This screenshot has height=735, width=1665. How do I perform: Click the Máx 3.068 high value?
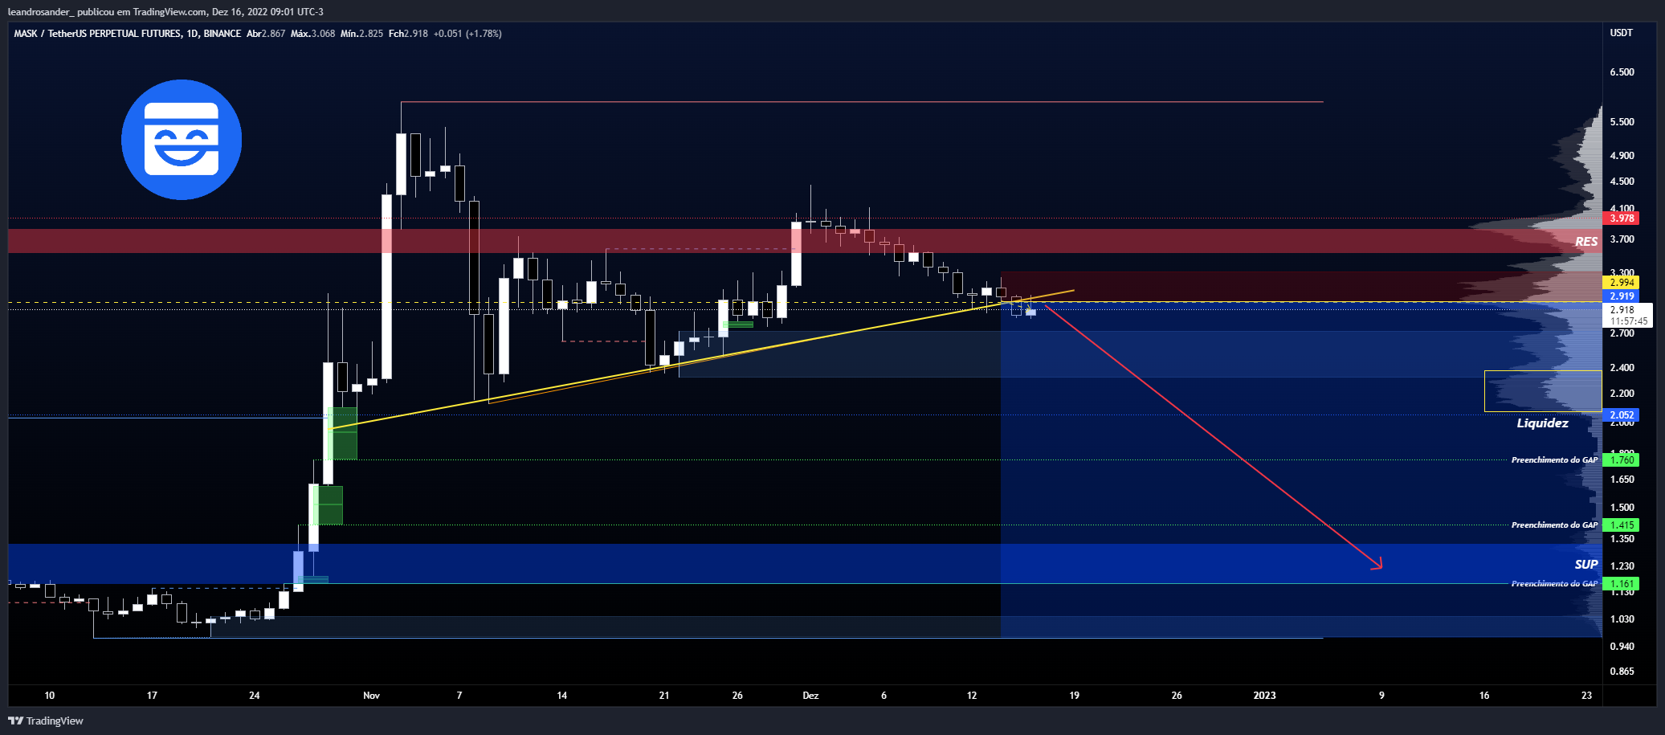point(312,34)
